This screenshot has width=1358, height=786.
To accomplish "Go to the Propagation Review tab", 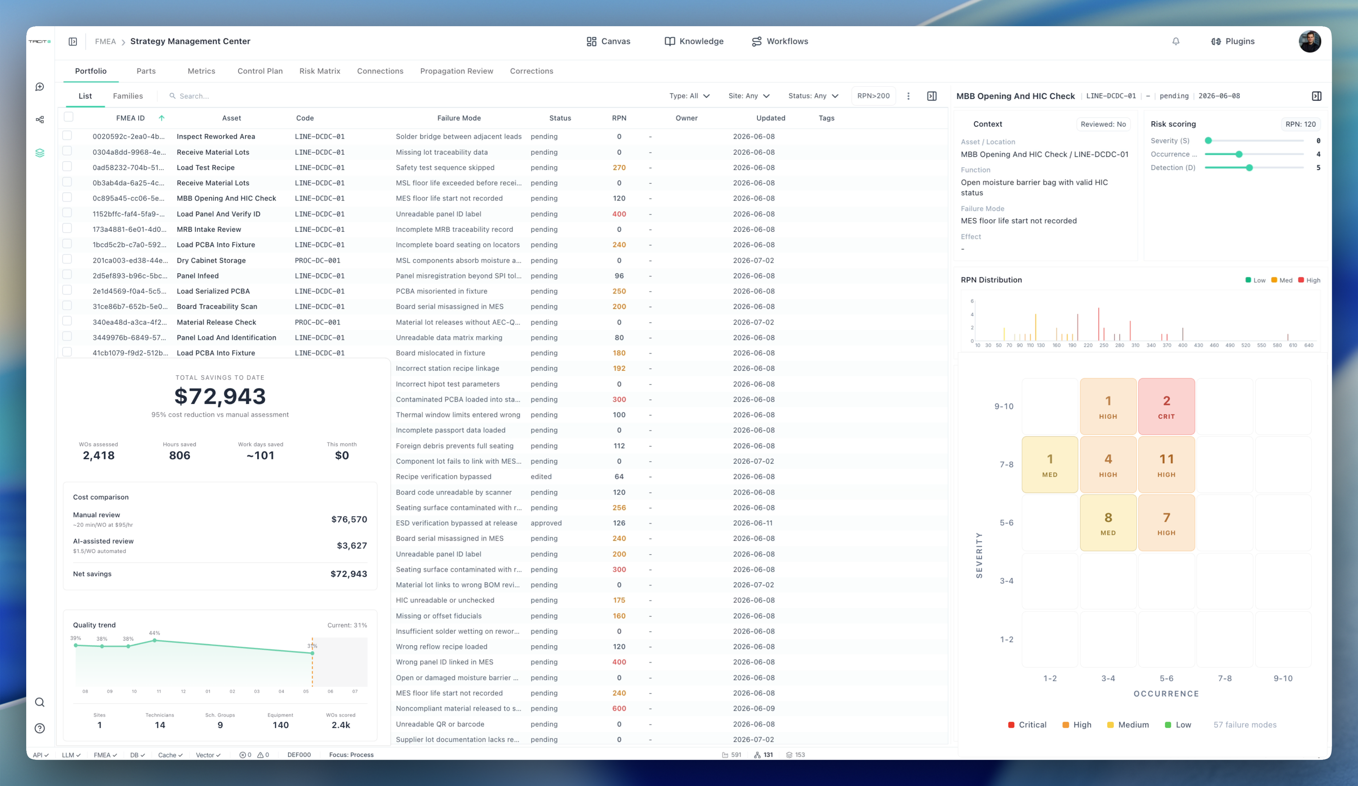I will click(x=457, y=71).
